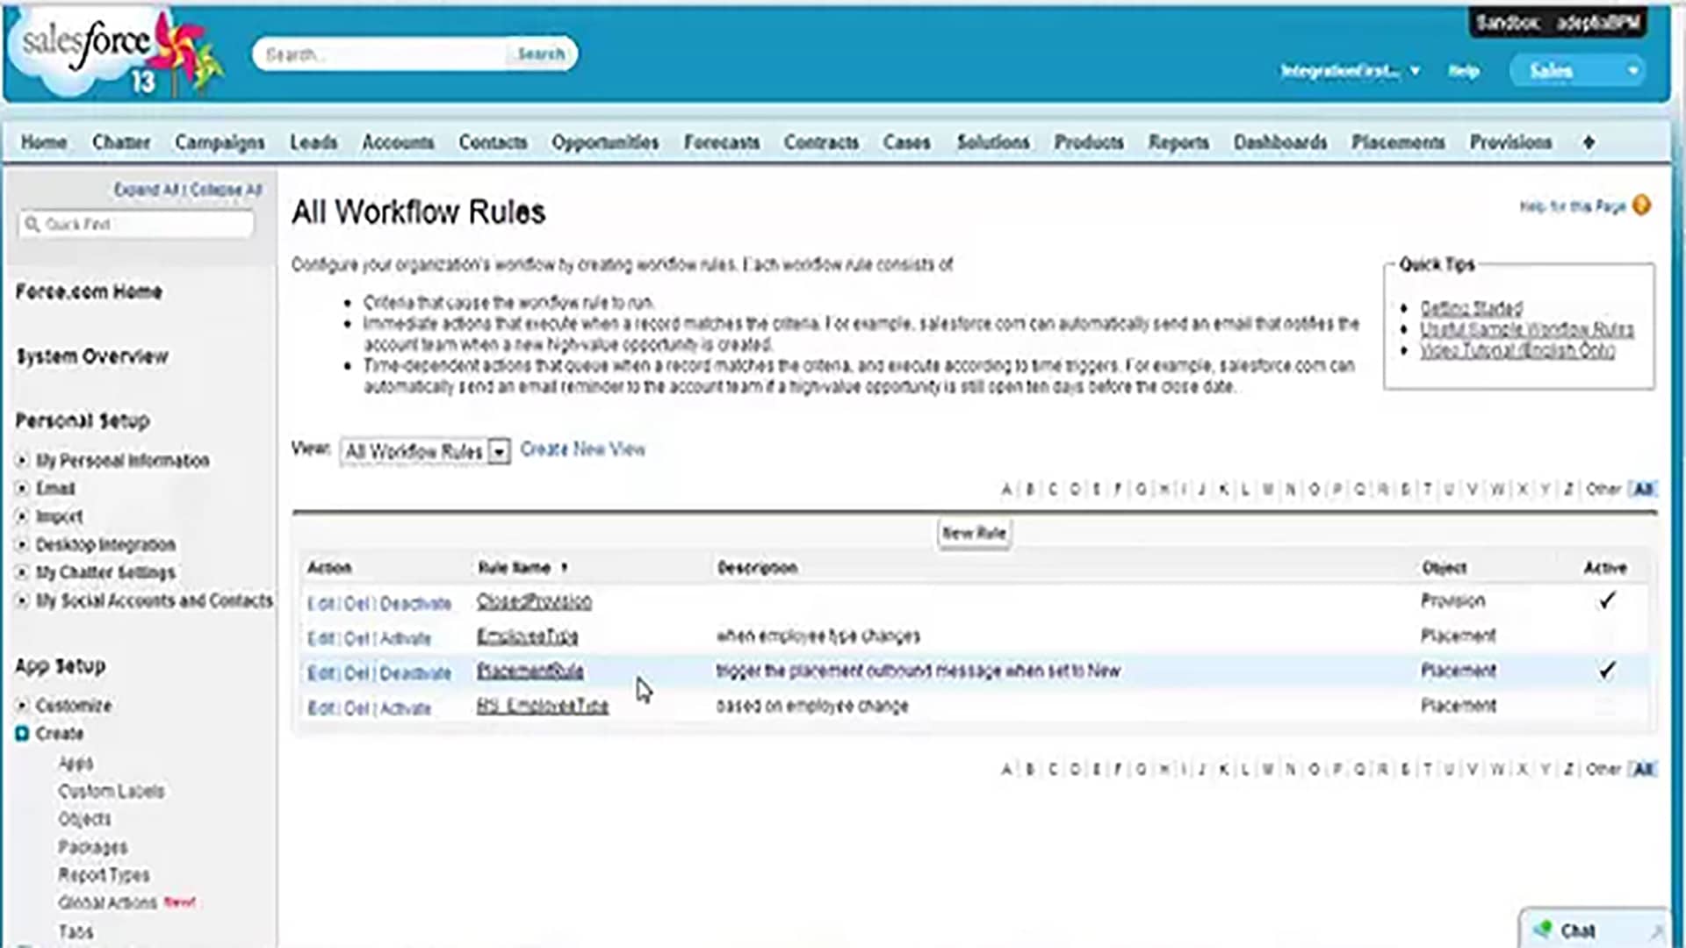Switch to the Placements tab
The height and width of the screenshot is (948, 1686).
click(x=1398, y=142)
